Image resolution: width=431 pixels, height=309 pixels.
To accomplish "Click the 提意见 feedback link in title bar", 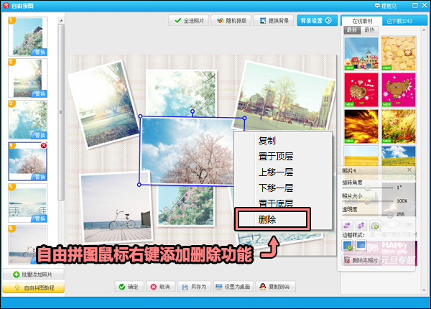I will point(386,6).
